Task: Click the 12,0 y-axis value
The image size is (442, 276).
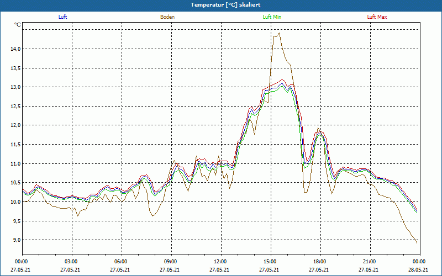Action: (16, 125)
